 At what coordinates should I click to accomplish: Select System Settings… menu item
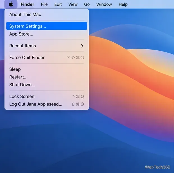tap(47, 26)
